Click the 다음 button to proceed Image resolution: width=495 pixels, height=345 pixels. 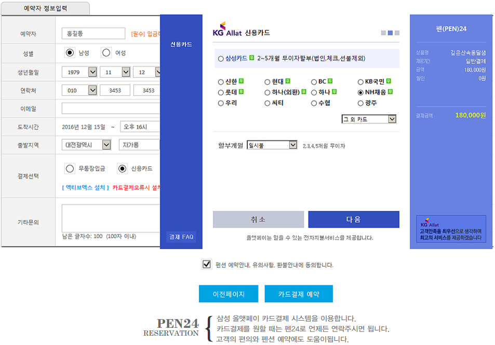tap(354, 219)
